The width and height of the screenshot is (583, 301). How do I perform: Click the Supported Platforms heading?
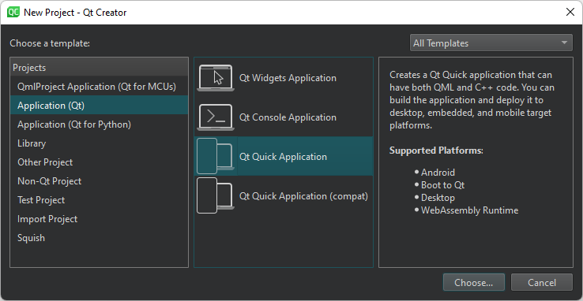click(x=436, y=150)
